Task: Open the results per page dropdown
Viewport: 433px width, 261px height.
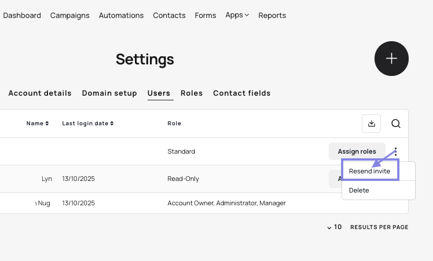Action: pyautogui.click(x=334, y=227)
